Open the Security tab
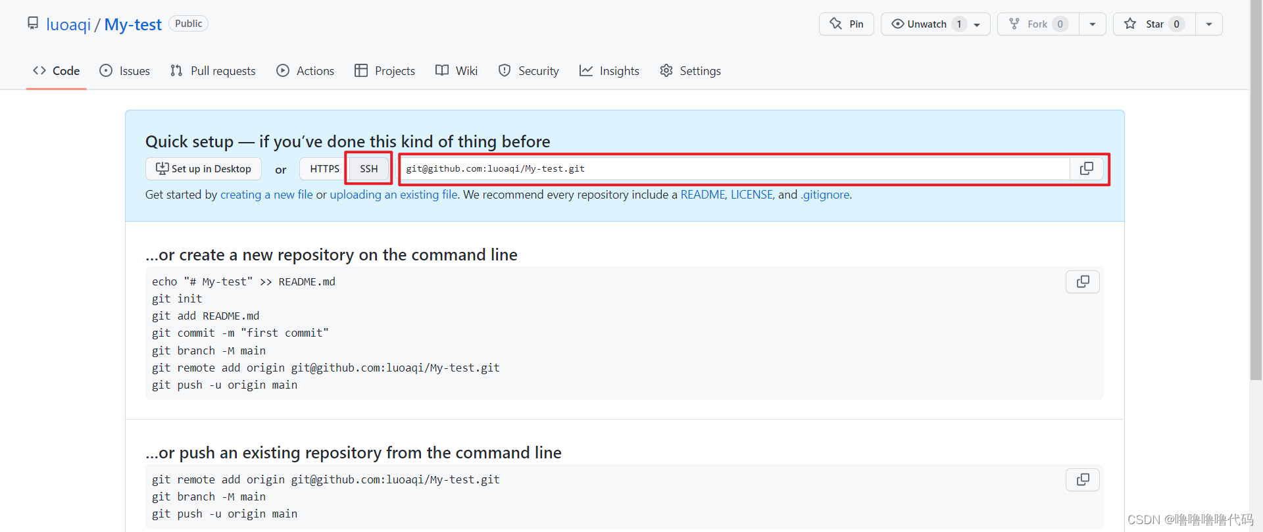Viewport: 1263px width, 532px height. point(529,70)
